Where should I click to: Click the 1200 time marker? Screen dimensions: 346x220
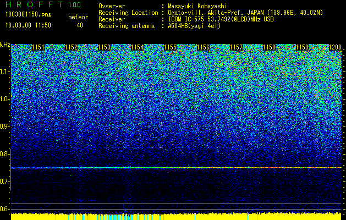(x=335, y=47)
